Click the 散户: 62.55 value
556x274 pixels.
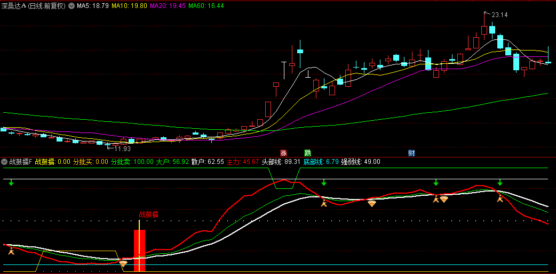tap(208, 162)
